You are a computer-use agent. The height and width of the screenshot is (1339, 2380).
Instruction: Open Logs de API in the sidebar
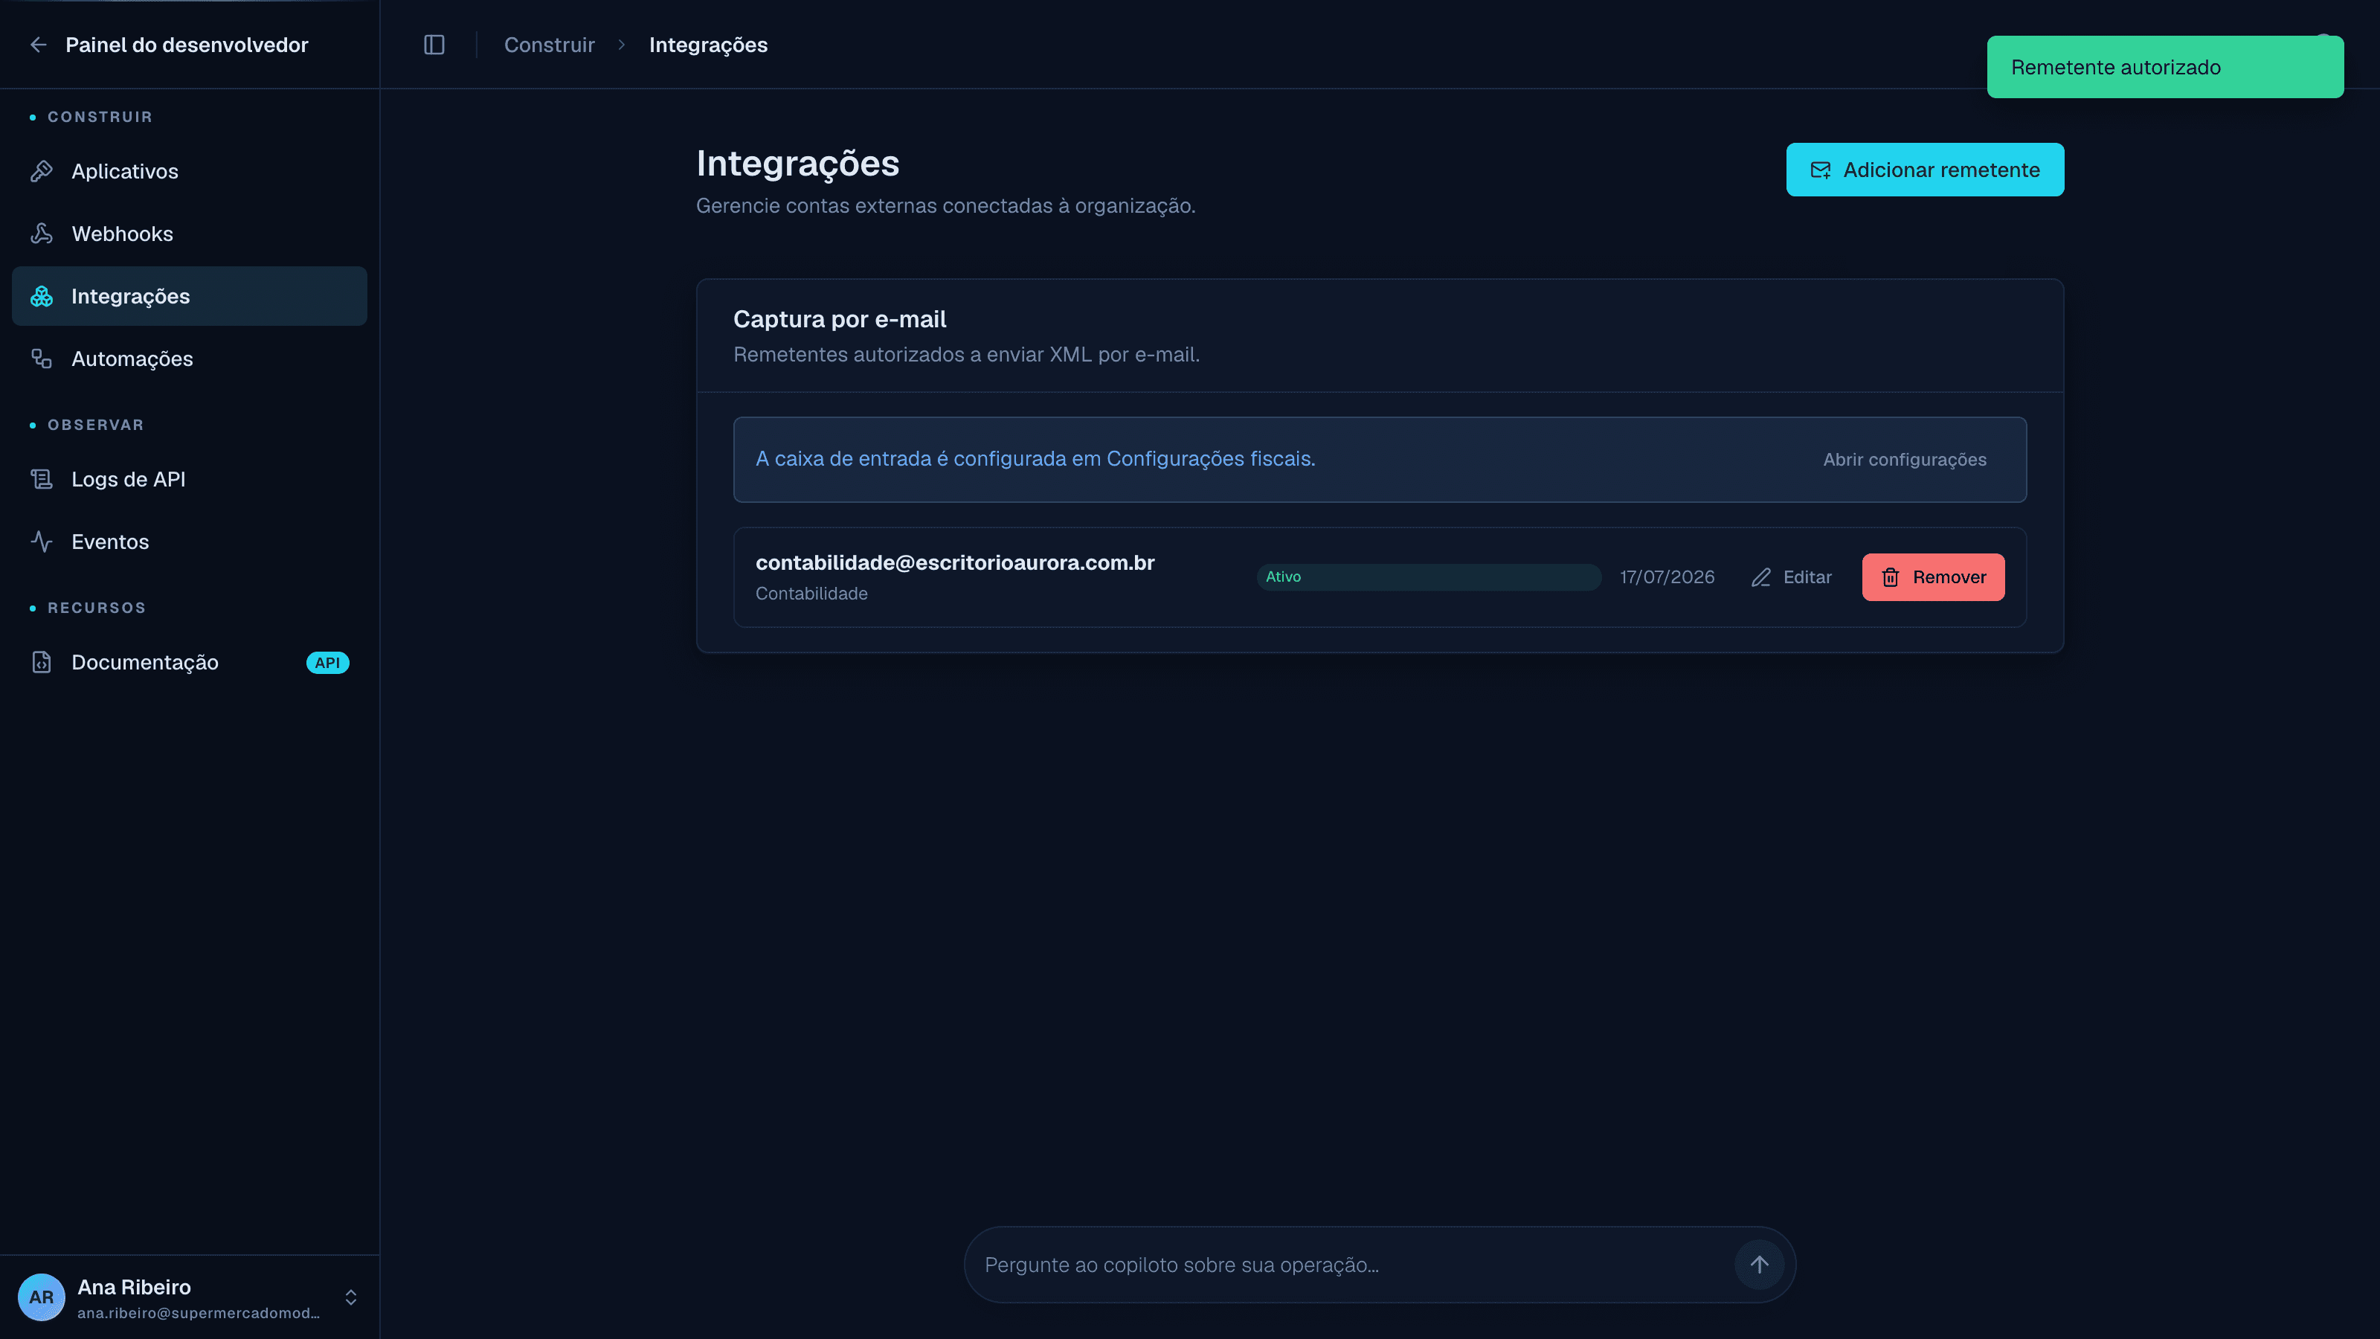click(190, 478)
